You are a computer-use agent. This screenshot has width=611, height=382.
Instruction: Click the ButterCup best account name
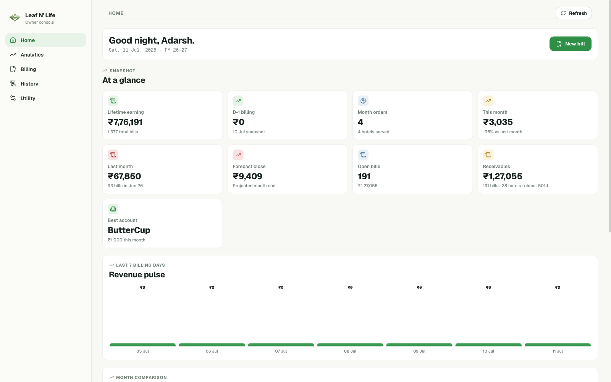(129, 230)
